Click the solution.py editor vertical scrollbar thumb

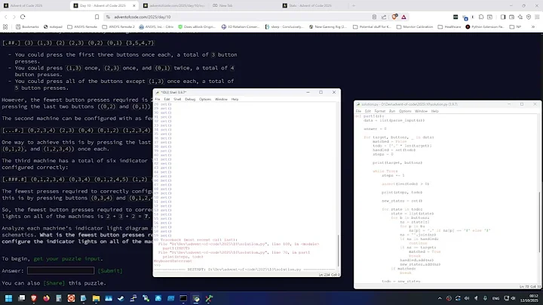click(539, 222)
